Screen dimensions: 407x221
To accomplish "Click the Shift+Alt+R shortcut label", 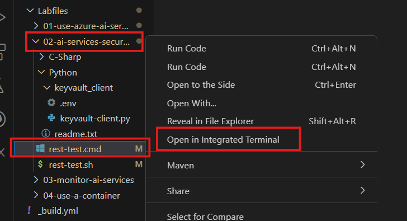I will click(x=332, y=121).
